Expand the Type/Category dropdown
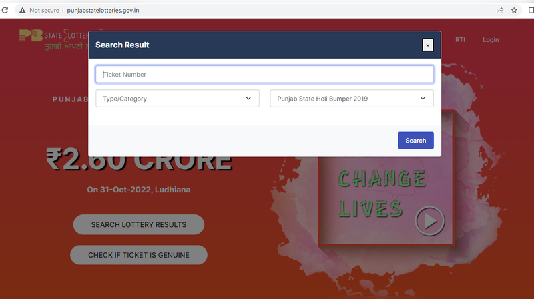 [x=178, y=98]
